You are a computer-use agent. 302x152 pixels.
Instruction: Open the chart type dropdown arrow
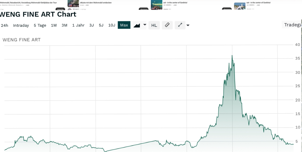[145, 25]
